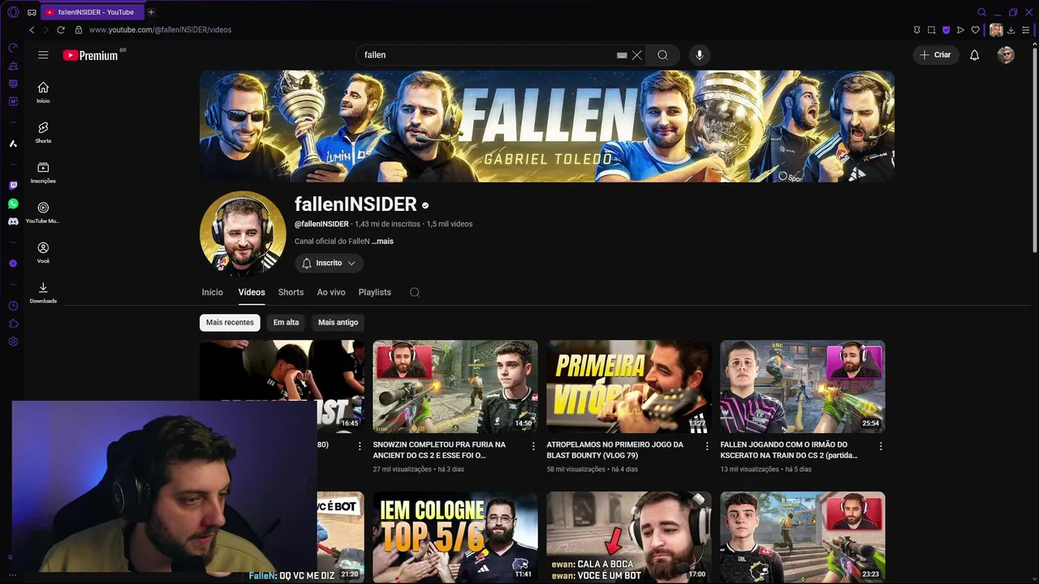Screen dimensions: 1039x584
Task: Select the Mais recentes filter chip
Action: point(230,323)
